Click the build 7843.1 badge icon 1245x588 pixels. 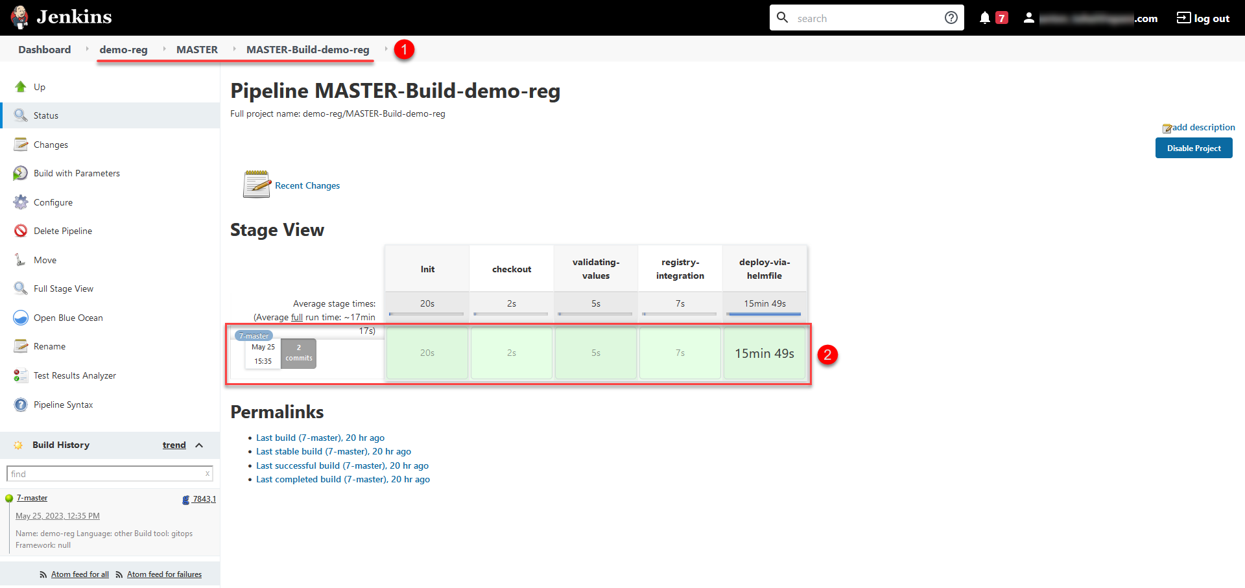[x=186, y=500]
